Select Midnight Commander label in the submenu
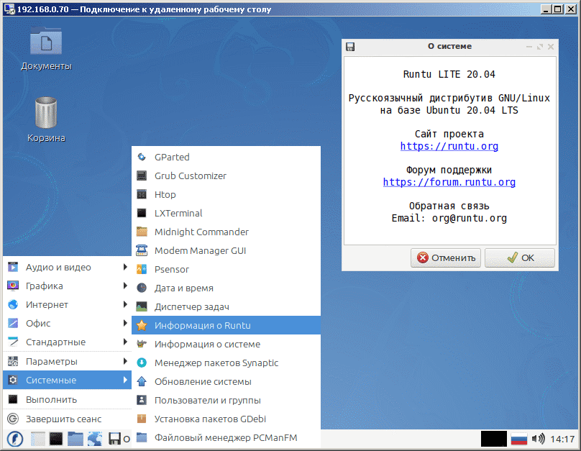 tap(201, 232)
